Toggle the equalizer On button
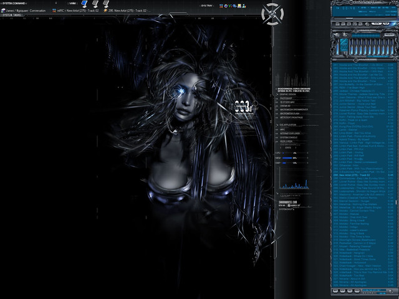 click(337, 35)
